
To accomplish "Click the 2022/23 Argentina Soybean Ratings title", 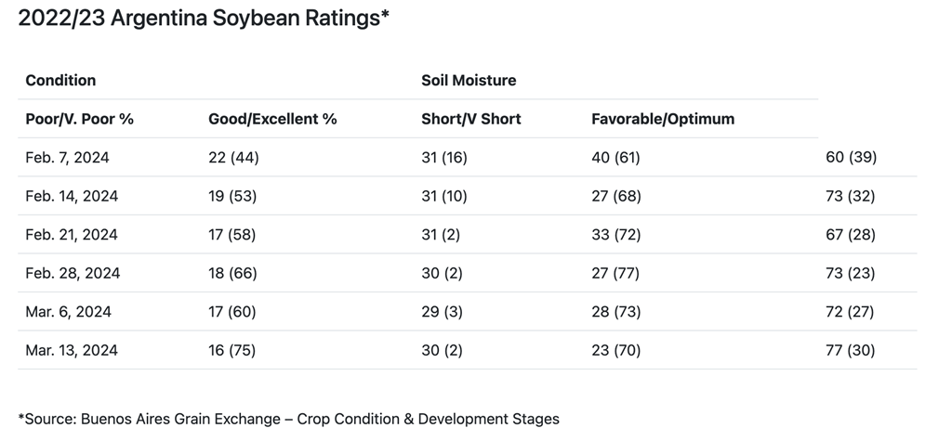I will click(204, 19).
